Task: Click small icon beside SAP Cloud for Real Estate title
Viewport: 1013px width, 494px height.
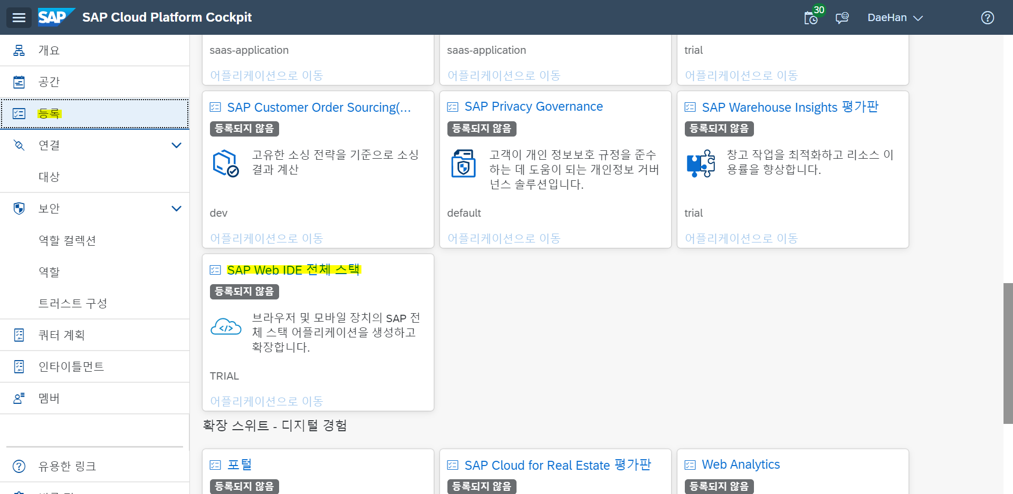Action: [x=453, y=465]
